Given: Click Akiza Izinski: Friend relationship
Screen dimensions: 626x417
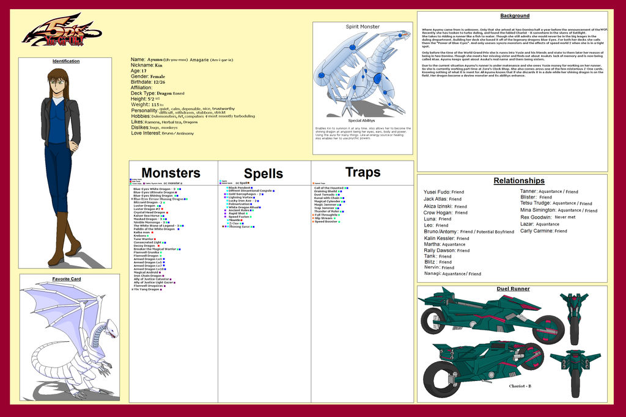Looking at the screenshot, I should click(445, 206).
